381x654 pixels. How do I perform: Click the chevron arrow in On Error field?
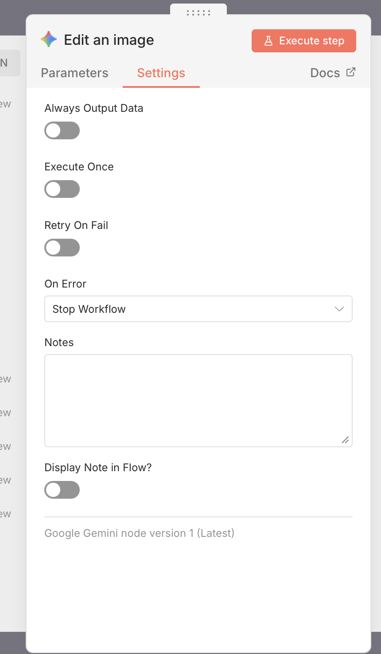coord(339,309)
